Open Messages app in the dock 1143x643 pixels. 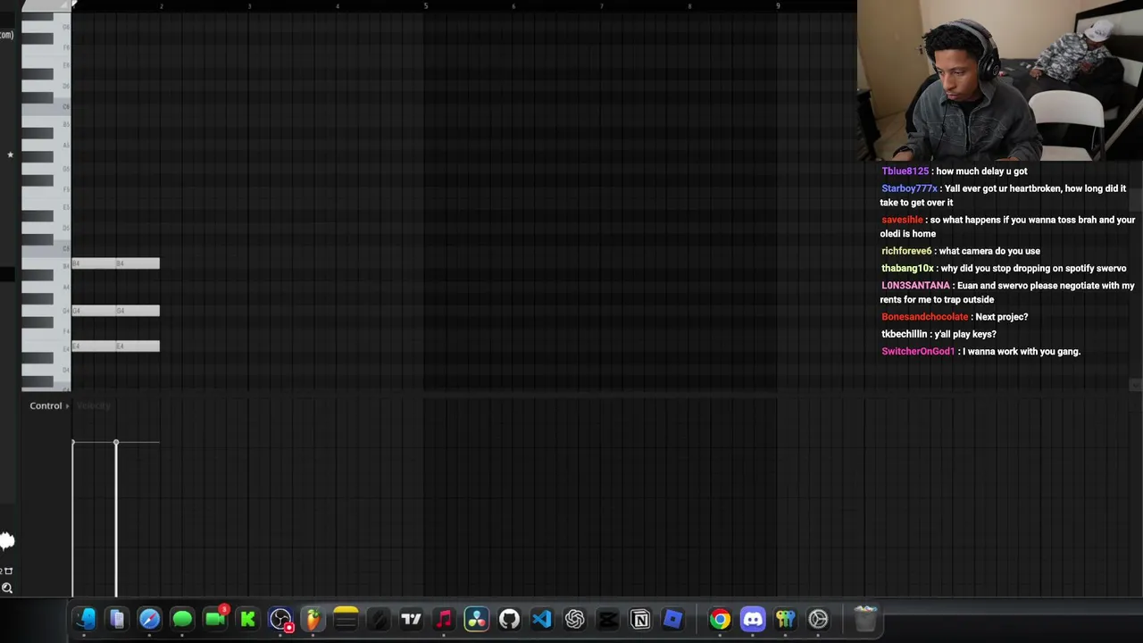pyautogui.click(x=182, y=619)
